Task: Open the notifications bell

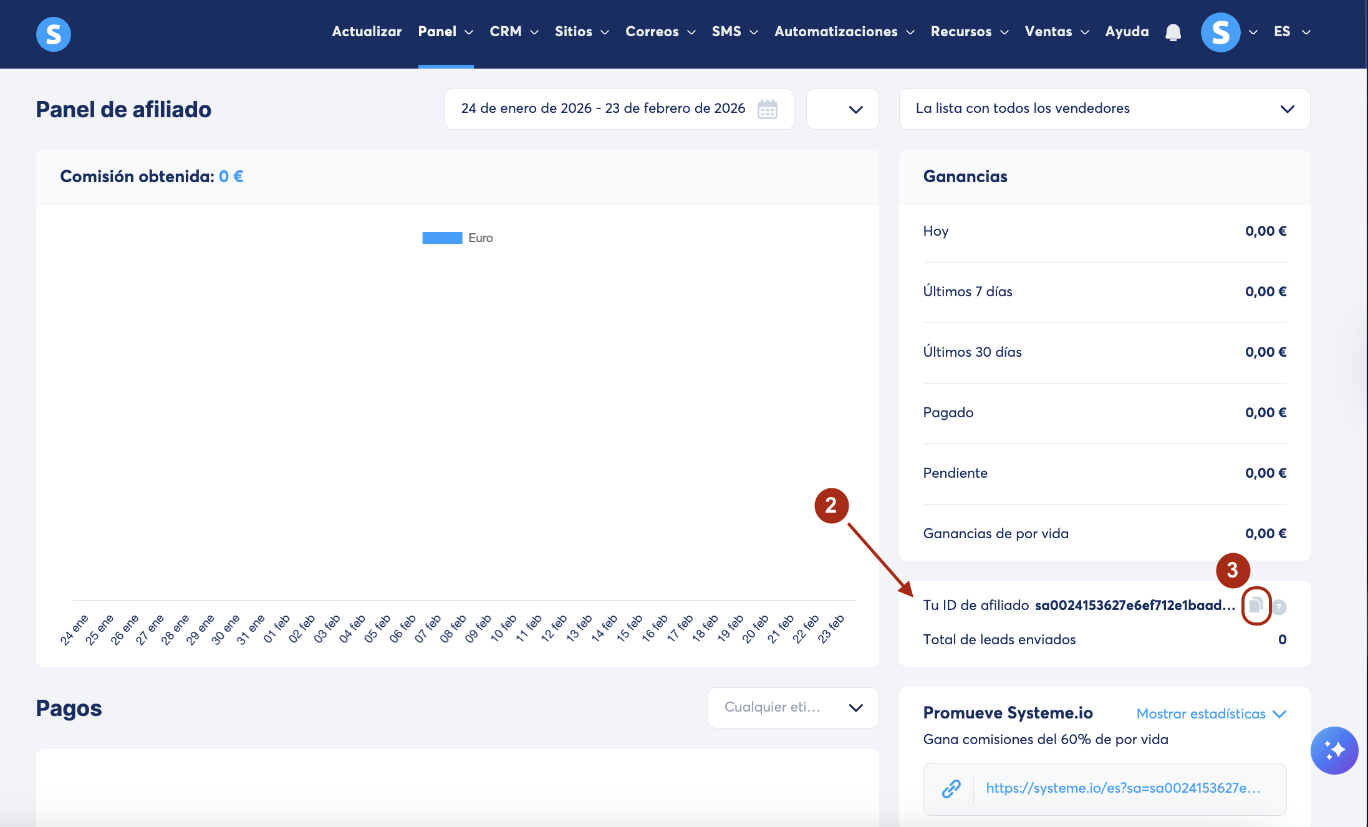Action: click(1173, 32)
